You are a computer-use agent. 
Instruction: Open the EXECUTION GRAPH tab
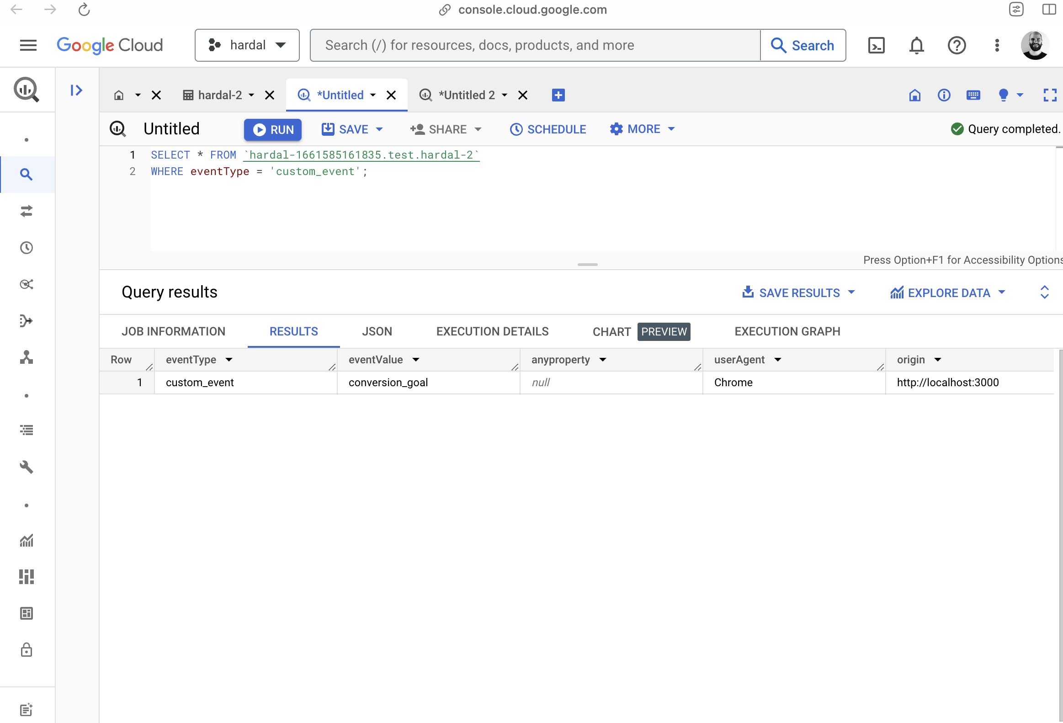[x=787, y=331]
